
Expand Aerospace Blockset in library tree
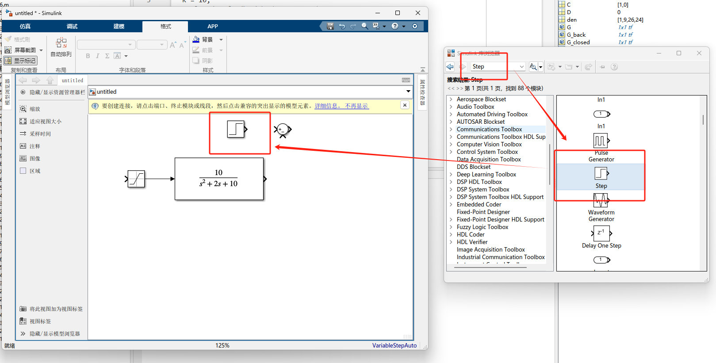pyautogui.click(x=451, y=99)
